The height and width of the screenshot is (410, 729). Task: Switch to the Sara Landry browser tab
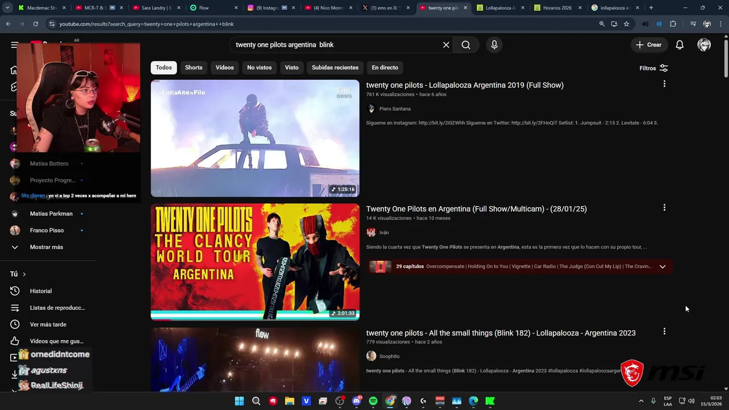[156, 8]
